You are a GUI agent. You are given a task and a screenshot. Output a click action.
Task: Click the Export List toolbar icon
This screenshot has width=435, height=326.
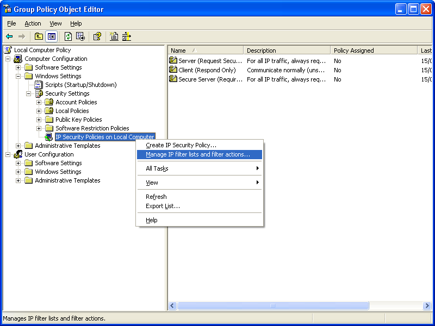(x=80, y=36)
